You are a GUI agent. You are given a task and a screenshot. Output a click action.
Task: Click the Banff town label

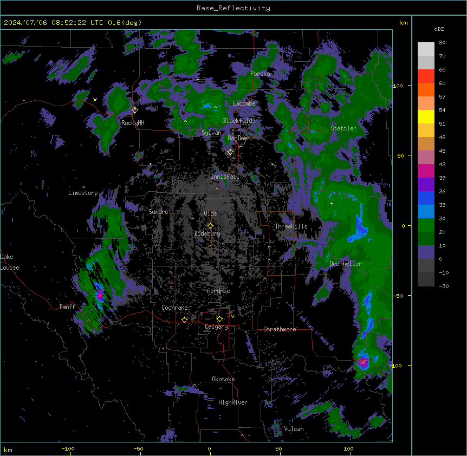coord(67,307)
